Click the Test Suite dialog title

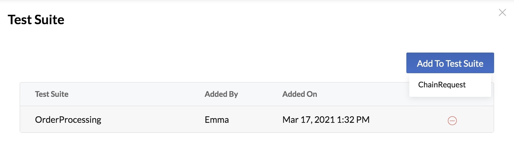[x=36, y=20]
